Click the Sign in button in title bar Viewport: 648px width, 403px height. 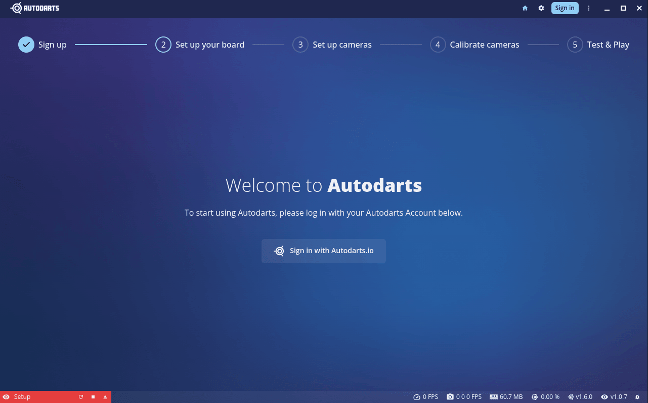pos(565,8)
